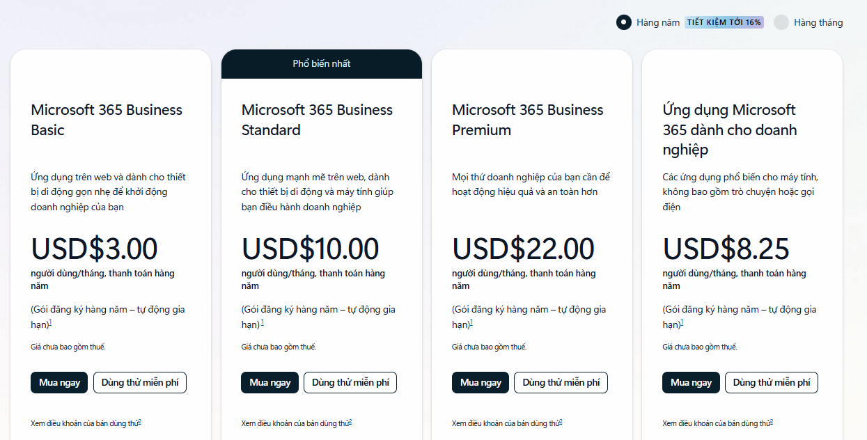867x440 pixels.
Task: Start free trial for Business Standard
Action: [x=350, y=382]
